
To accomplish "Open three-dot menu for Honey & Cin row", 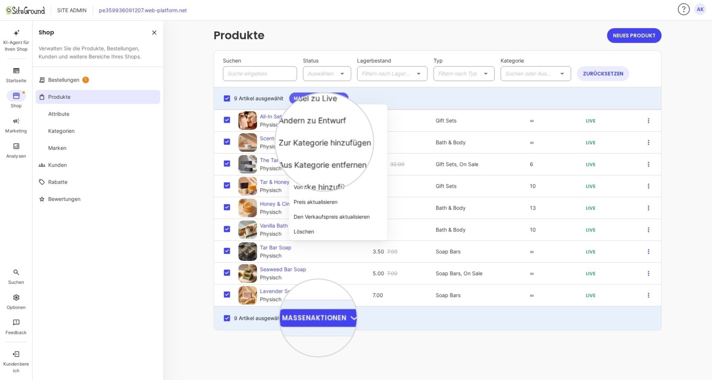I will [x=648, y=208].
